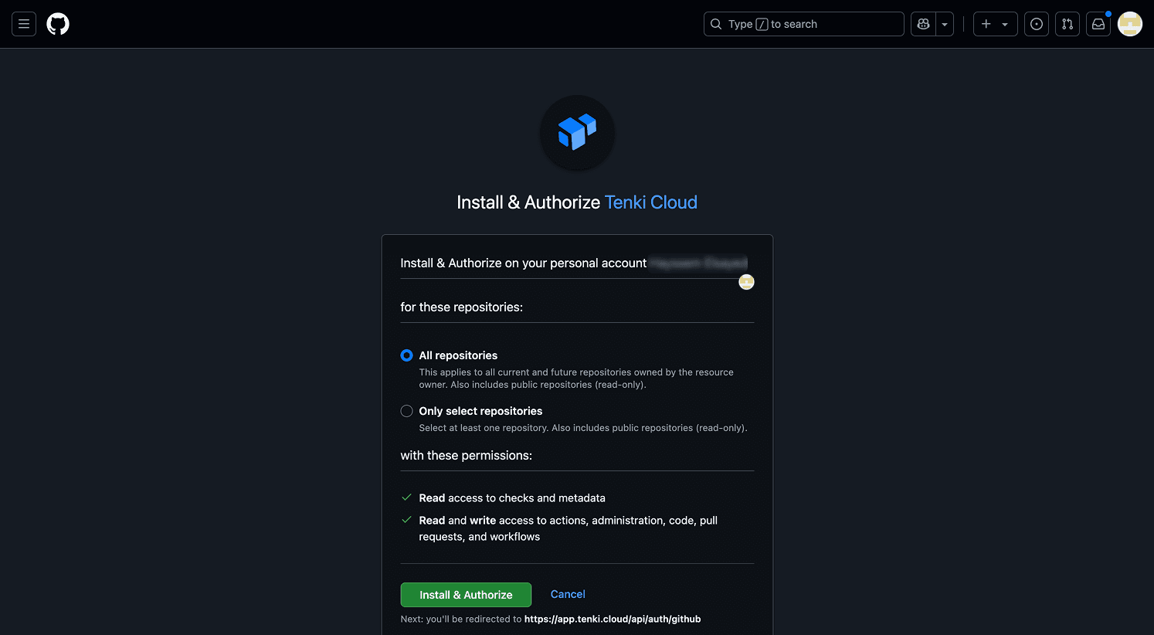Select the Only select repositories option

pyautogui.click(x=406, y=411)
